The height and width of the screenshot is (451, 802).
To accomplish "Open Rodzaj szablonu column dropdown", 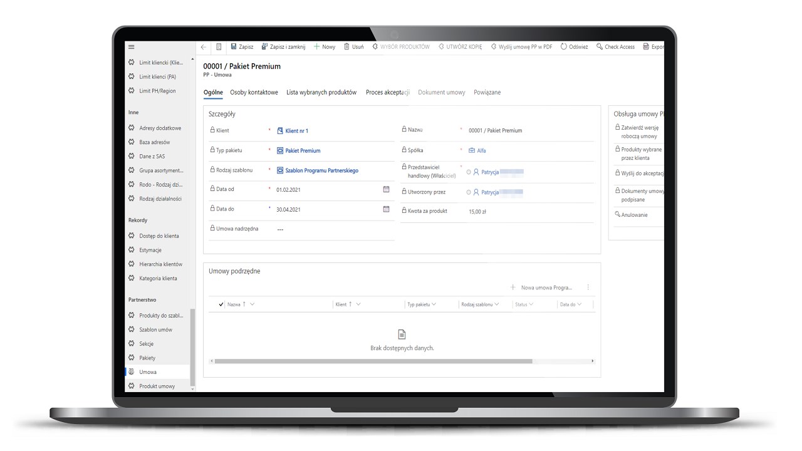I will point(497,304).
